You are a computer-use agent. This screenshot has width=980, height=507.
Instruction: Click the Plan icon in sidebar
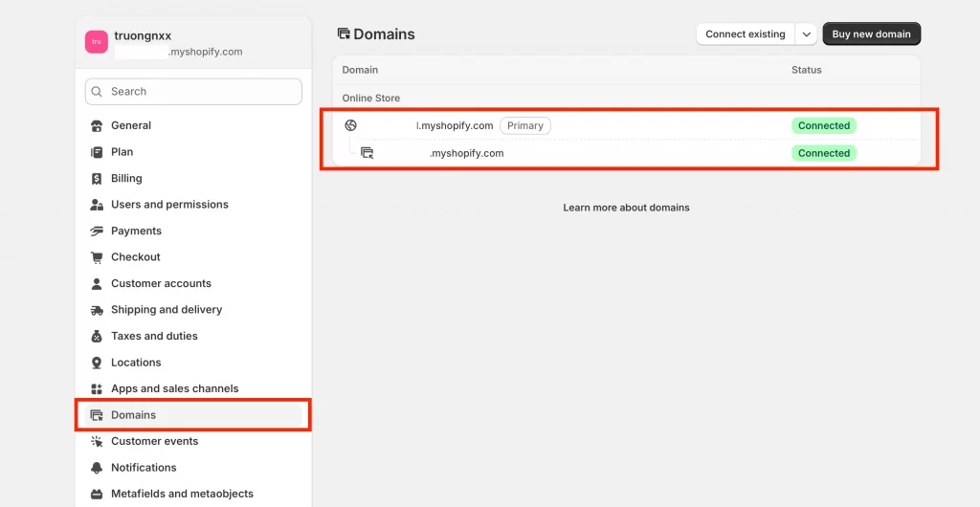pyautogui.click(x=97, y=152)
